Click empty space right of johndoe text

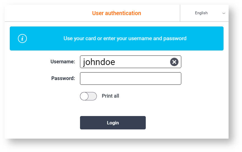click(143, 62)
